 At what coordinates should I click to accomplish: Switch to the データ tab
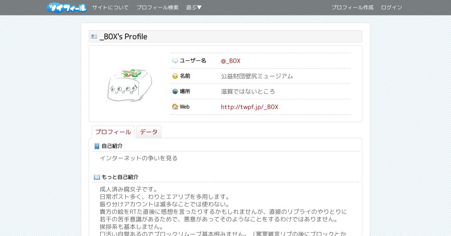[149, 132]
